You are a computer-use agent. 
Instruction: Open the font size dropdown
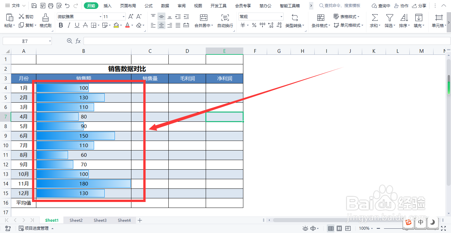(123, 17)
